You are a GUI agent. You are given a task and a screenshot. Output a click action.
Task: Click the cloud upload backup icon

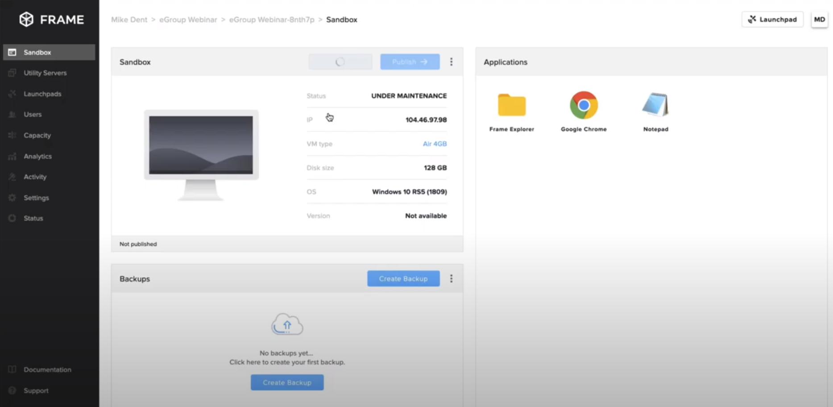(x=287, y=324)
